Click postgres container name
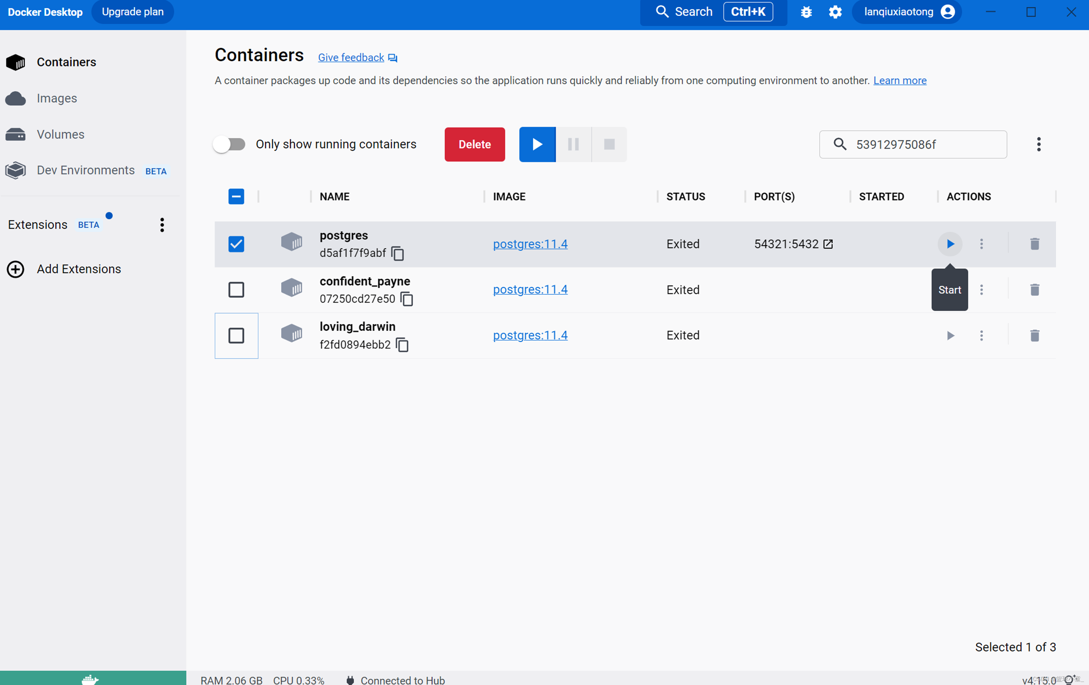The width and height of the screenshot is (1089, 685). [344, 235]
